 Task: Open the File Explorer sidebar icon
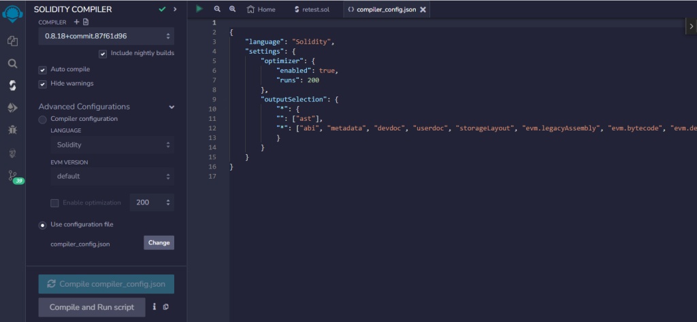click(12, 41)
